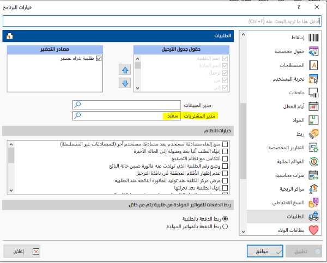Viewport: 327px width, 263px height.
Task: Select the مراكز الربحية icon
Action: click(x=313, y=189)
